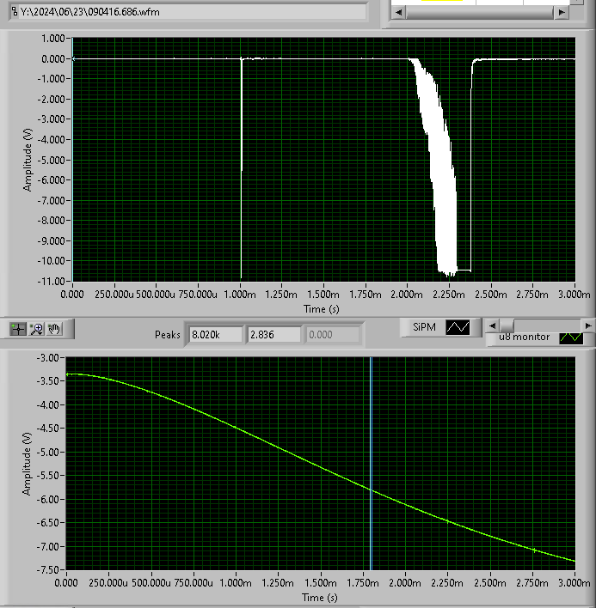Screen dimensions: 596x608
Task: Click upper graph Amplitude (V) axis title
Action: pos(28,160)
